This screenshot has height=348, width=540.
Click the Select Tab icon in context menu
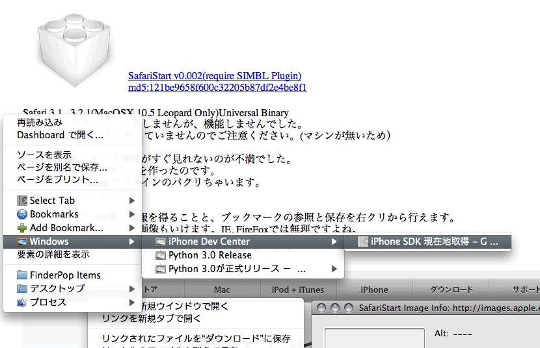(22, 201)
